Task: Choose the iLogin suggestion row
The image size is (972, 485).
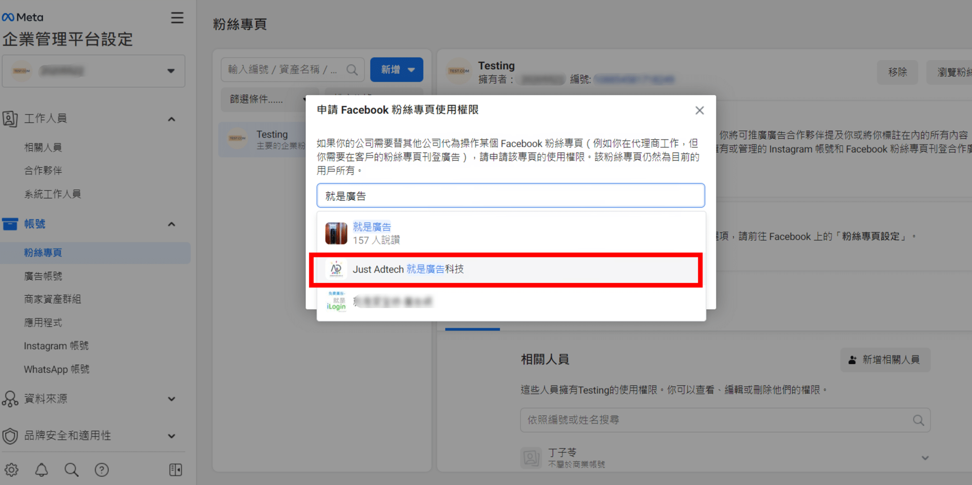Action: tap(511, 302)
